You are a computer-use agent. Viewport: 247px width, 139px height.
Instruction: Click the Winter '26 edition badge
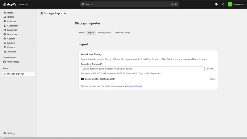23,4
